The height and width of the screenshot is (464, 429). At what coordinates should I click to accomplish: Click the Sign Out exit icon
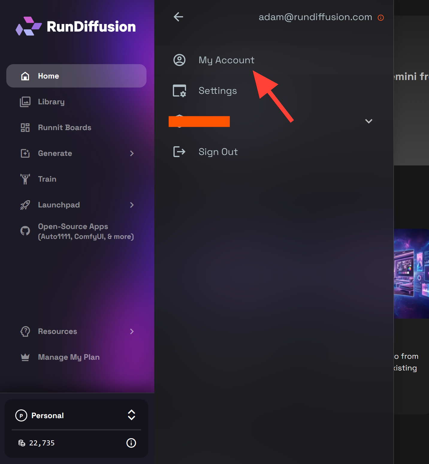[179, 152]
